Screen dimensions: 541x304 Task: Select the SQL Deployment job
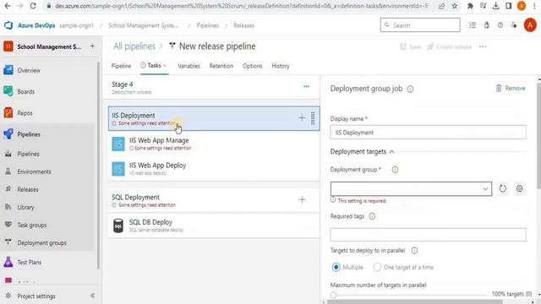(214, 200)
